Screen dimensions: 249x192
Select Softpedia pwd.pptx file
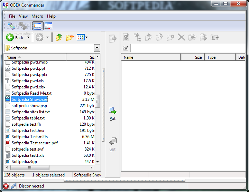(x=29, y=75)
